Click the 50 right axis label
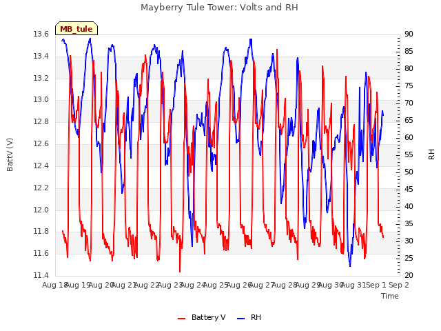The width and height of the screenshot is (441, 331). tap(409, 172)
